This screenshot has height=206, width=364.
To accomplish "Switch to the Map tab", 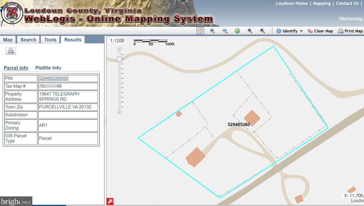I will tap(8, 40).
